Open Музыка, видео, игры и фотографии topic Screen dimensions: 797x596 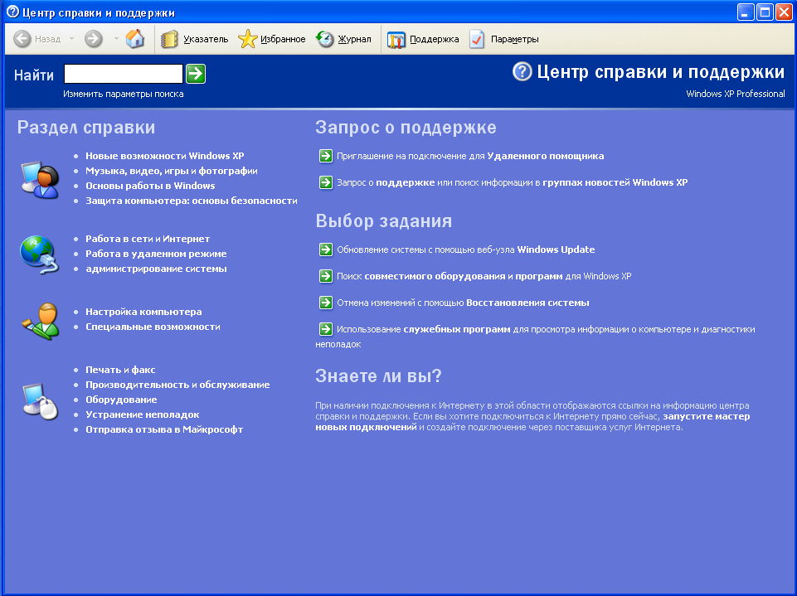(172, 171)
